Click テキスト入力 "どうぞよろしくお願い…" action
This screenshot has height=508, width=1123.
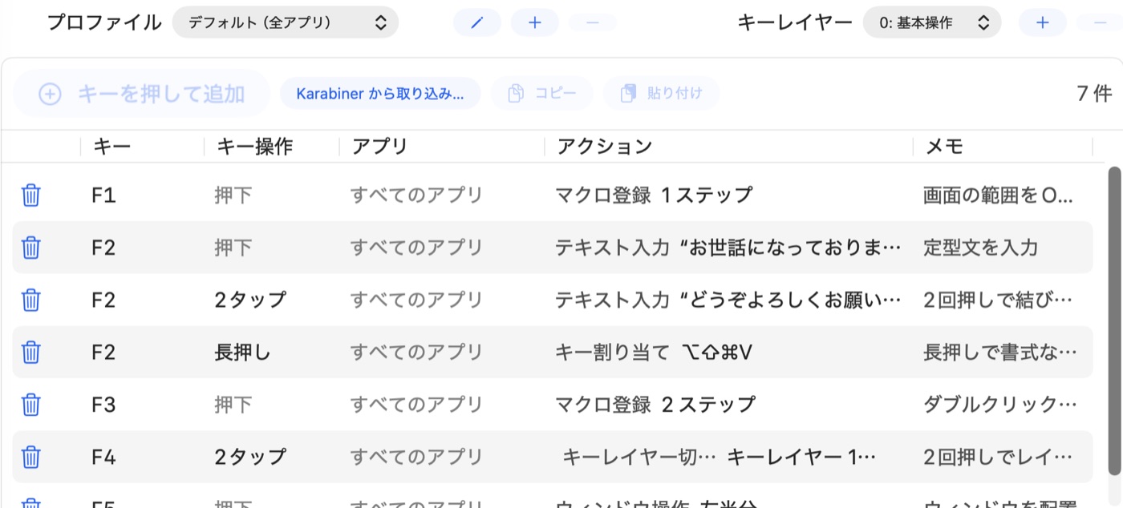[728, 300]
